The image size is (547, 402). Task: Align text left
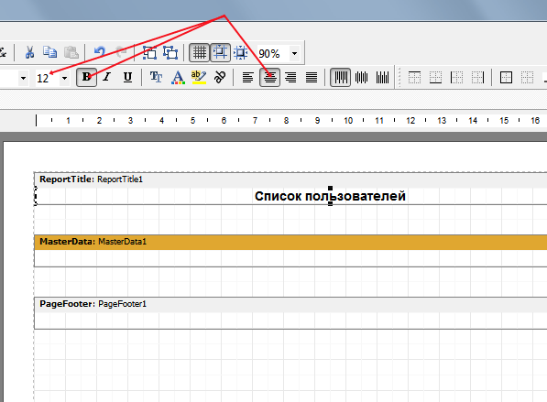pos(247,77)
